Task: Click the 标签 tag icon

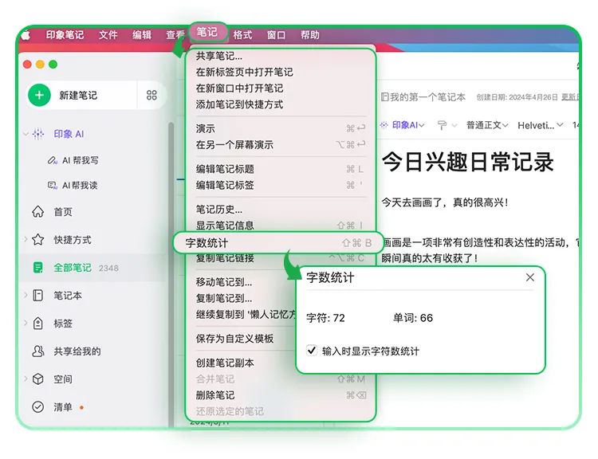Action: pos(37,324)
